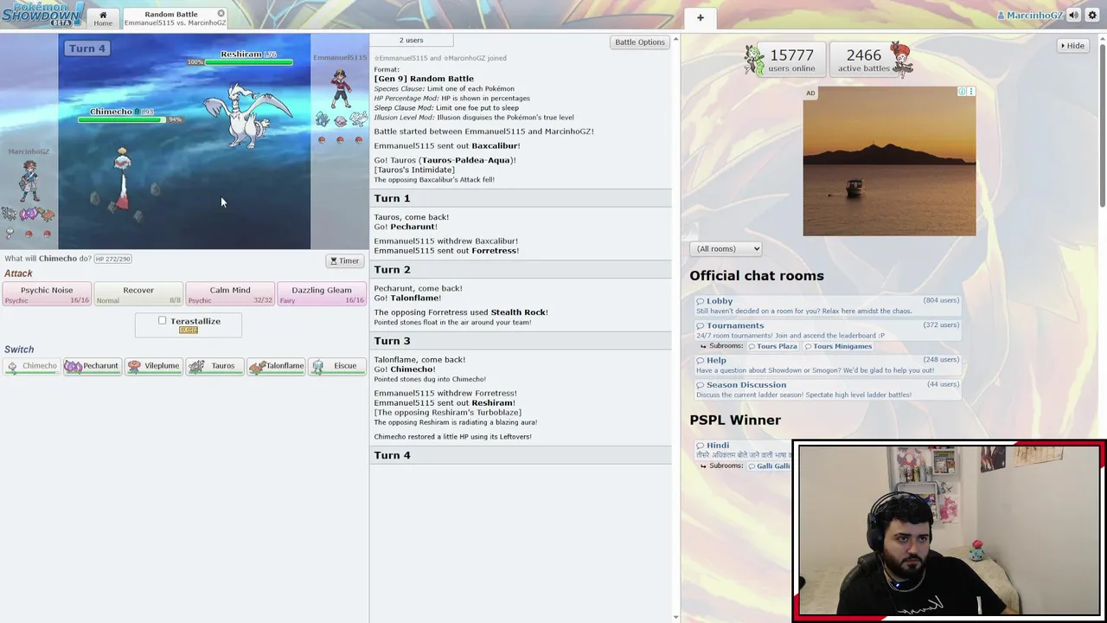
Task: Open the MarcinhoGZ username menu
Action: (x=1029, y=16)
